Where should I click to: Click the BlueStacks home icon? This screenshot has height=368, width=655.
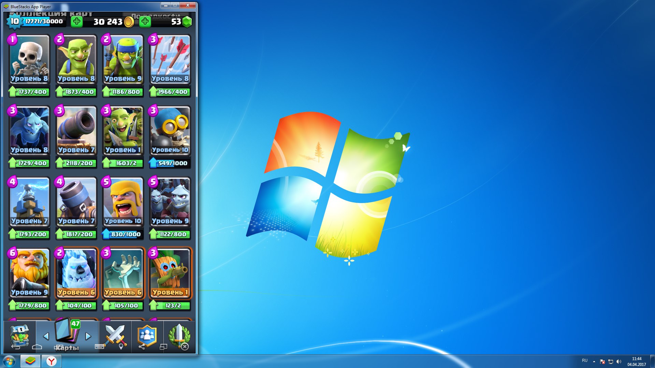[x=37, y=347]
